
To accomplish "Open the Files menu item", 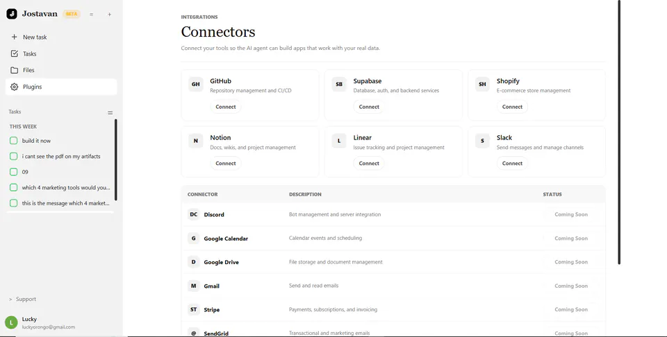I will point(61,70).
